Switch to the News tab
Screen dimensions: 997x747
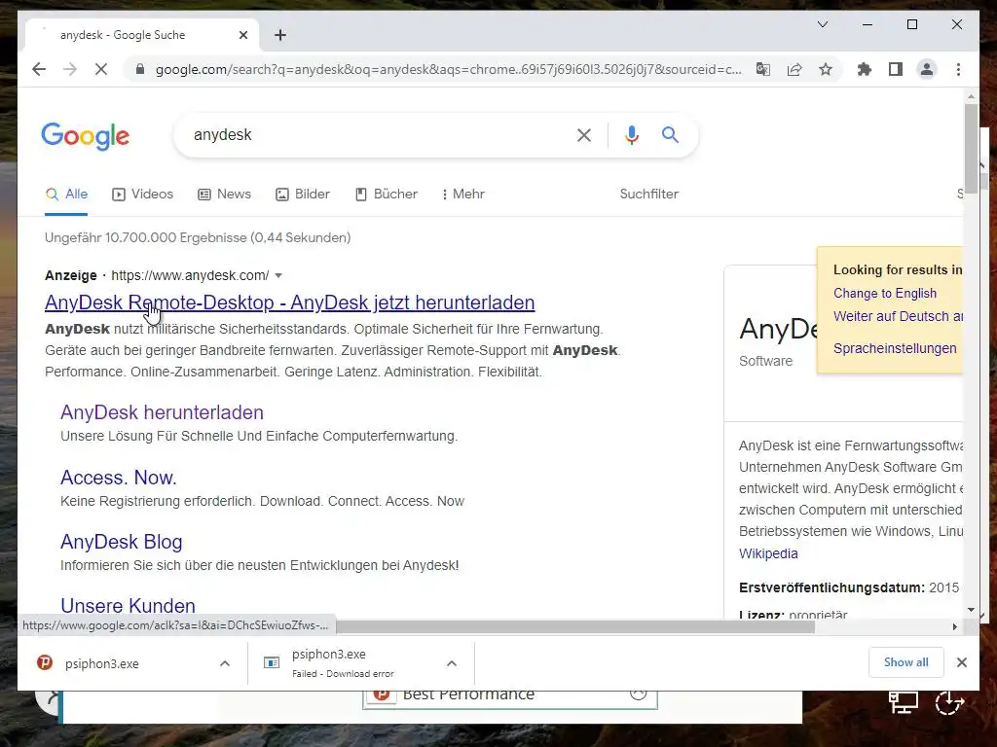(x=225, y=194)
